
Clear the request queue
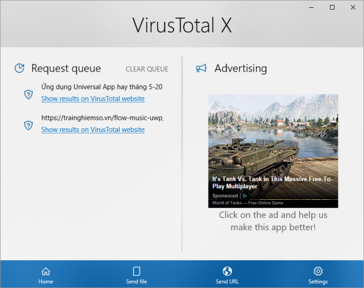coord(147,69)
